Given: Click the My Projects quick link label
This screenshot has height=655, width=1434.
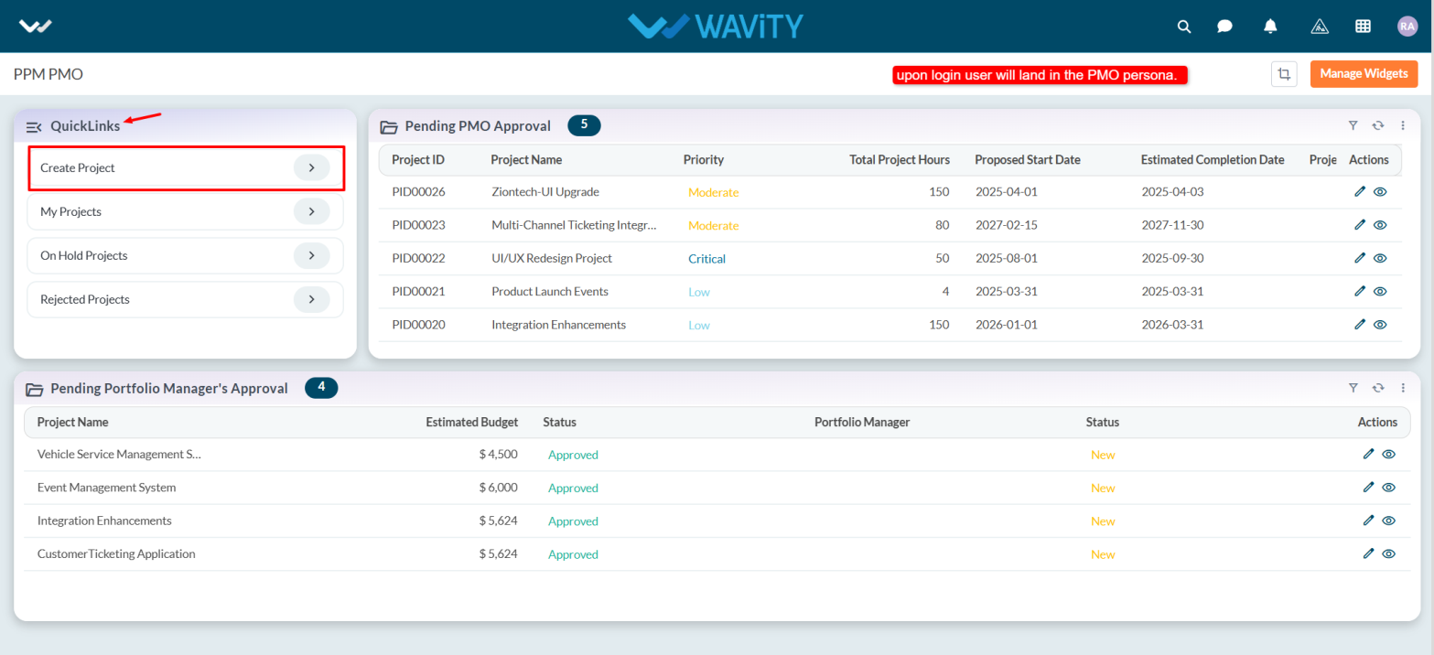Looking at the screenshot, I should point(70,211).
